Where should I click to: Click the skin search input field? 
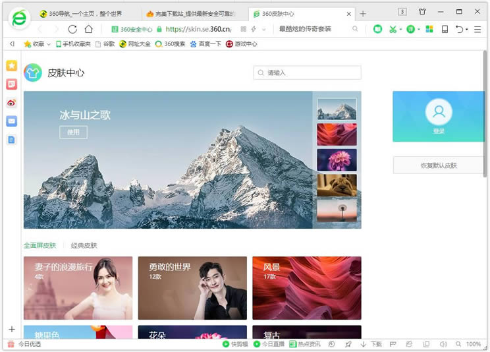pyautogui.click(x=307, y=73)
